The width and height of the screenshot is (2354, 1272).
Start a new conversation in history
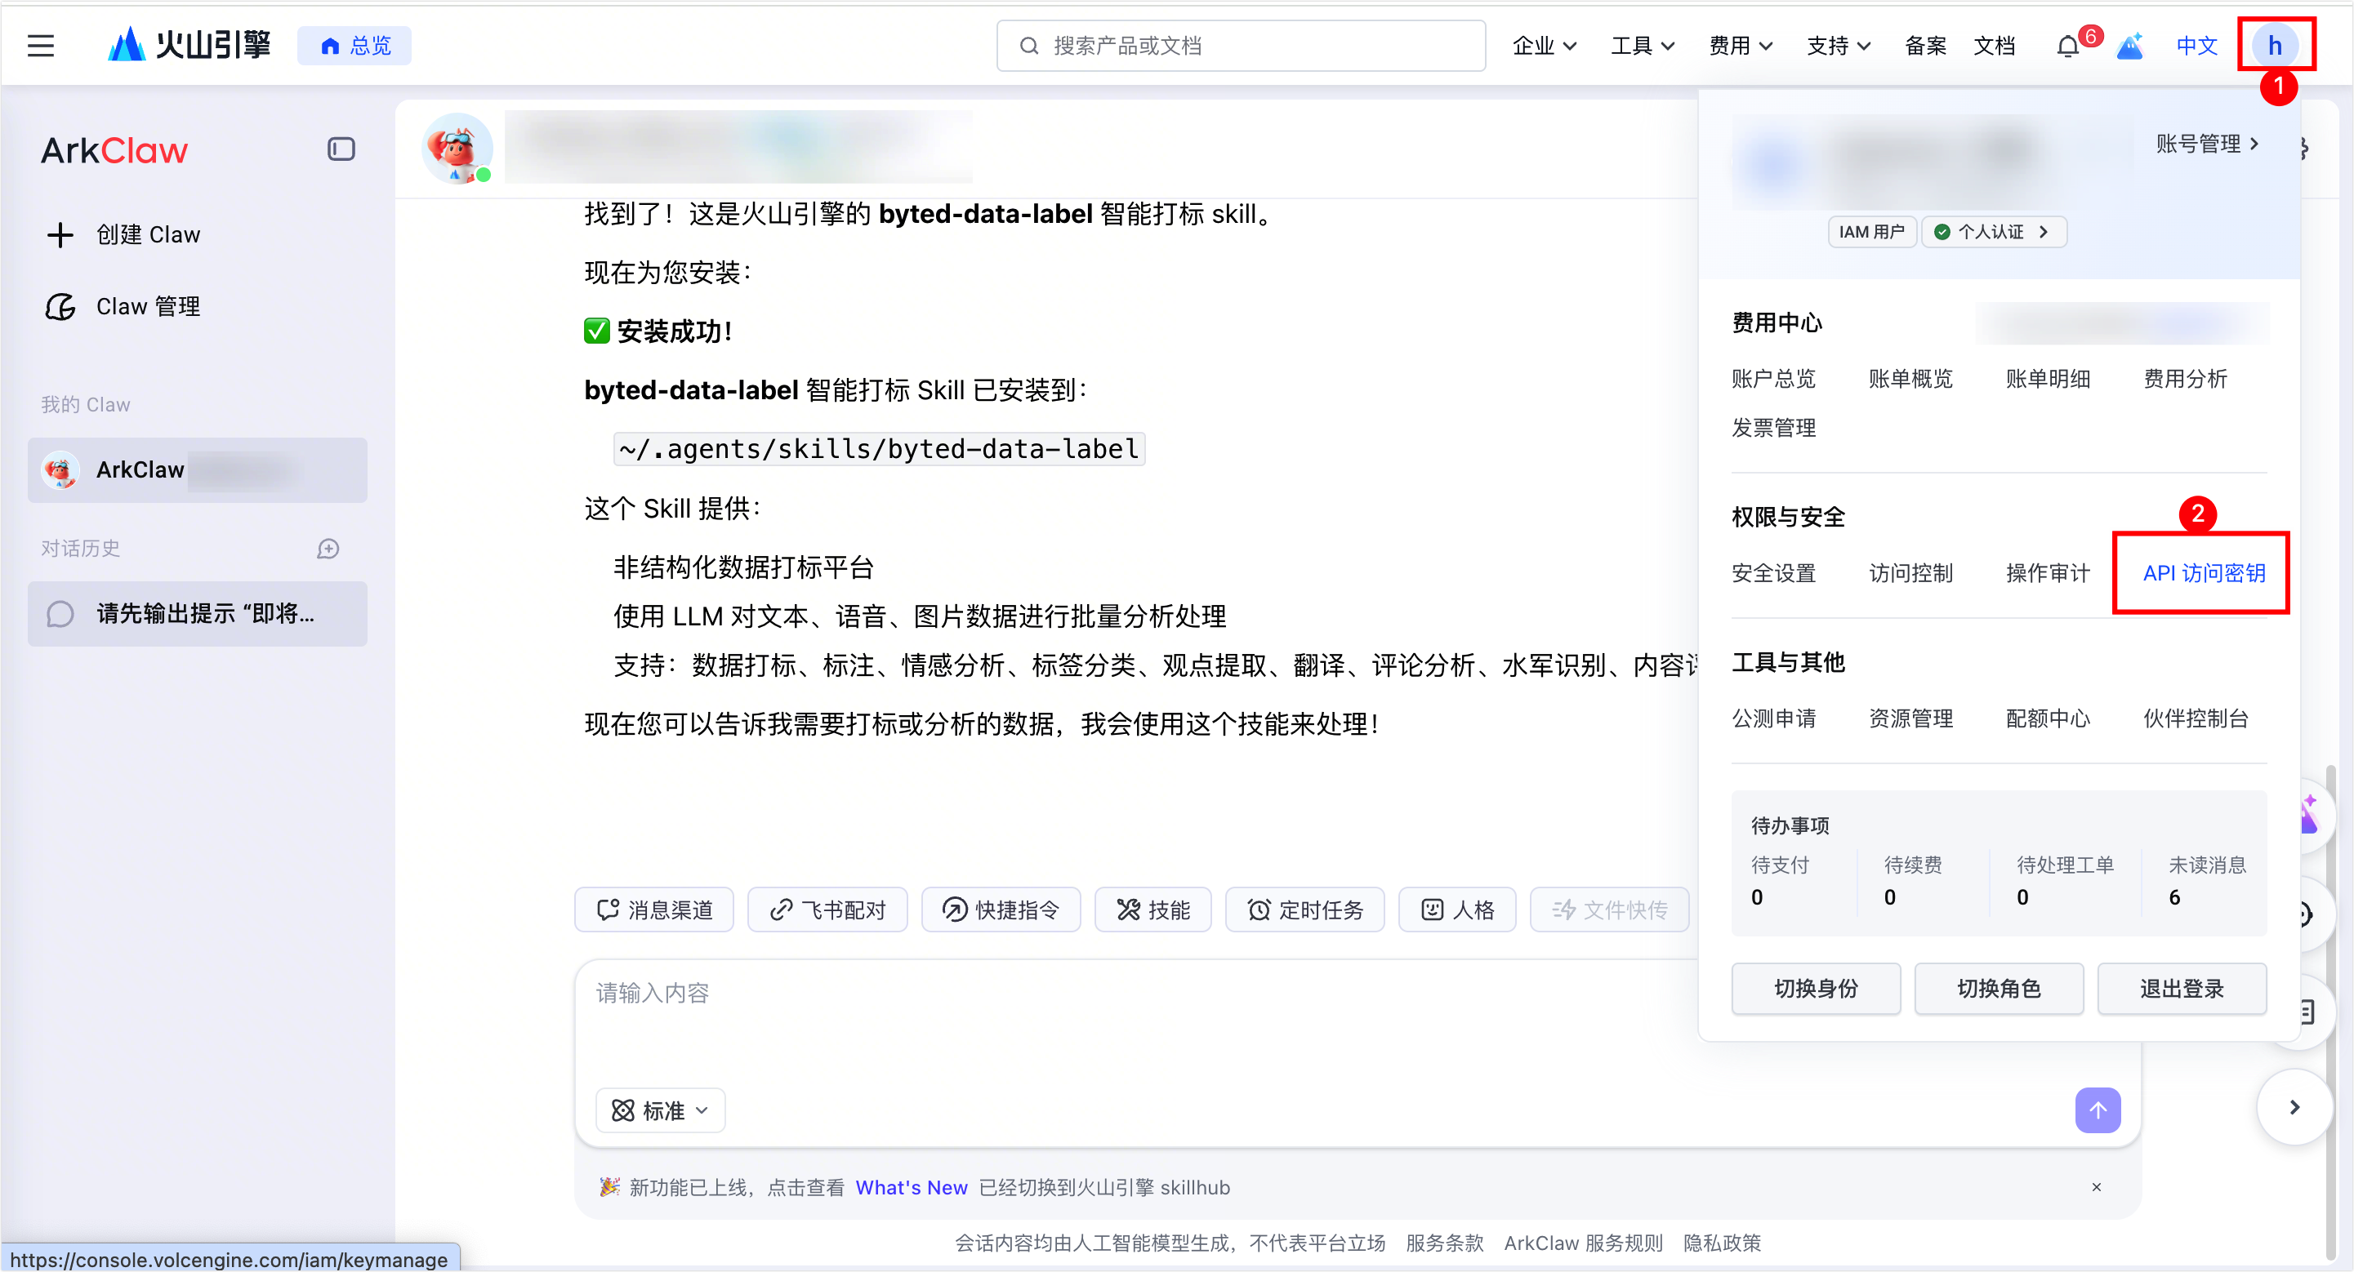(x=328, y=549)
